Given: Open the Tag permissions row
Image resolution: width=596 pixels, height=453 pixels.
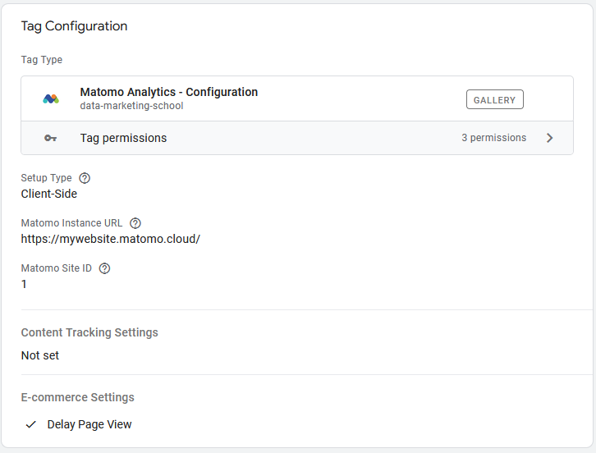Looking at the screenshot, I should click(x=123, y=138).
